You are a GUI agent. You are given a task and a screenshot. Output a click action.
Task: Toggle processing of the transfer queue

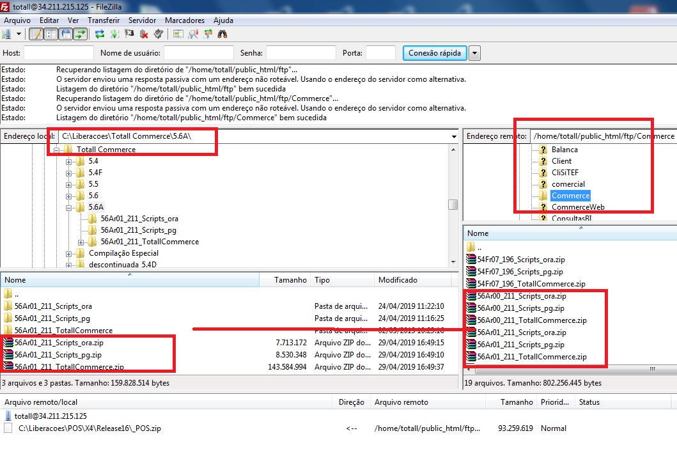point(115,34)
